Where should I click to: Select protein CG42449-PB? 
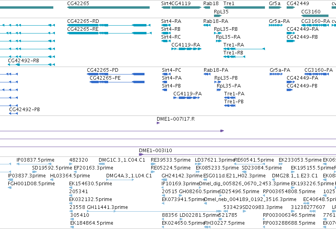(x=289, y=90)
